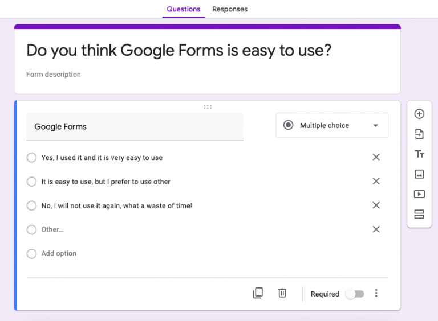Open the question's three-dot options menu
Image resolution: width=438 pixels, height=321 pixels.
pos(376,293)
